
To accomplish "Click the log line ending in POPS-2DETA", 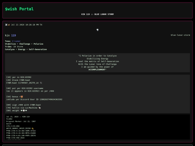I will (x=21, y=136).
